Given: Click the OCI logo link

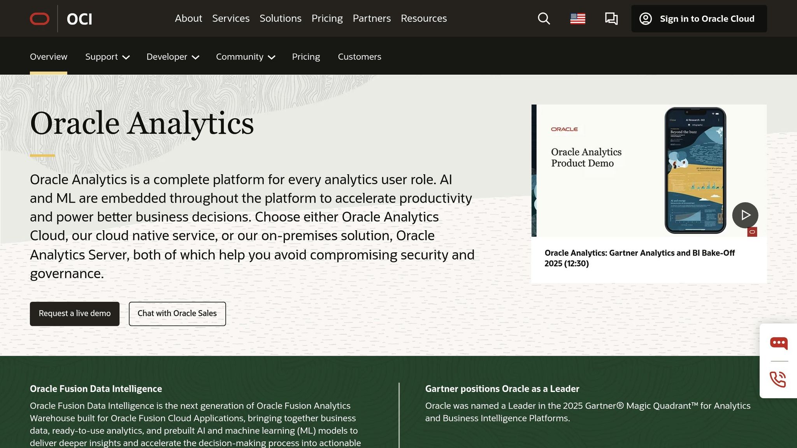Looking at the screenshot, I should click(79, 18).
